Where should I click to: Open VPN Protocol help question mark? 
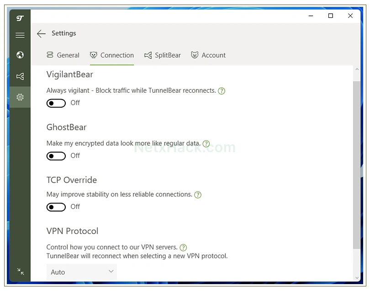coord(183,248)
